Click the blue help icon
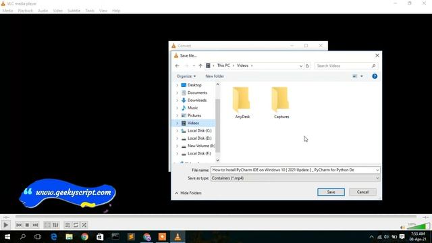This screenshot has width=432, height=243. point(375,76)
